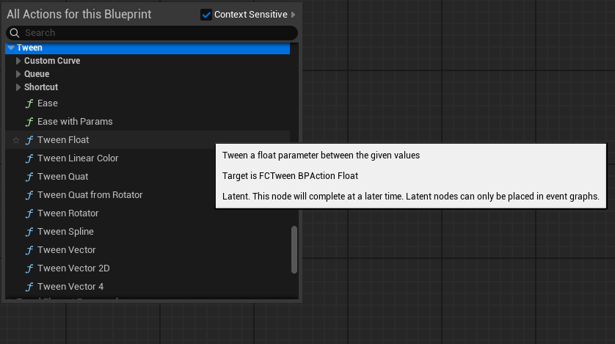The height and width of the screenshot is (344, 615).
Task: Expand the Shortcut subcategory
Action: (18, 87)
